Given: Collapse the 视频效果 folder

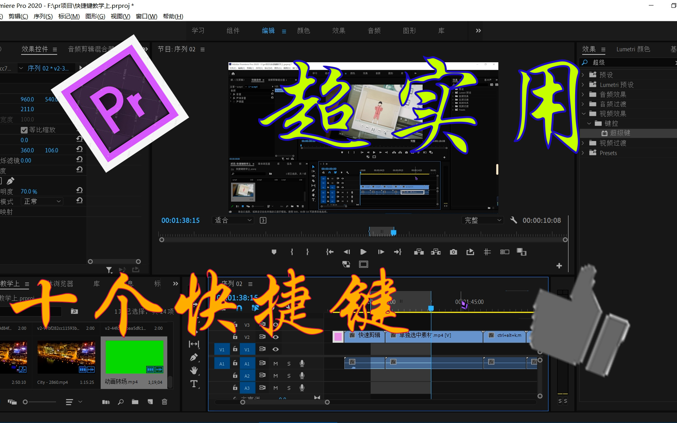Looking at the screenshot, I should tap(583, 114).
